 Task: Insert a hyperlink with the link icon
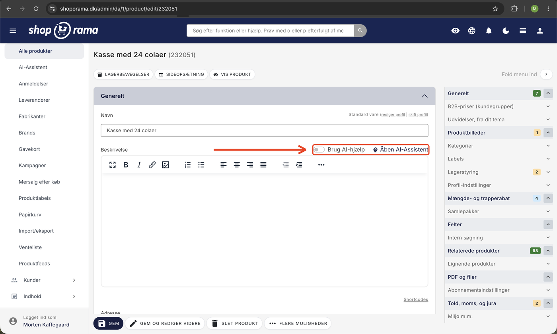coord(152,165)
